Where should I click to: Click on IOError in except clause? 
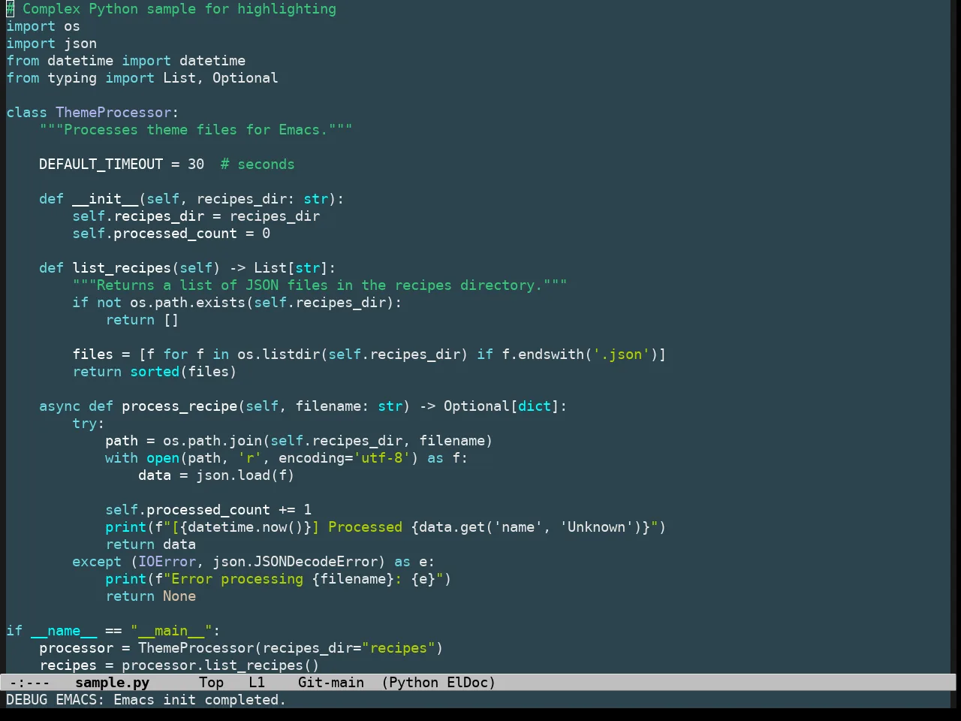pos(167,562)
